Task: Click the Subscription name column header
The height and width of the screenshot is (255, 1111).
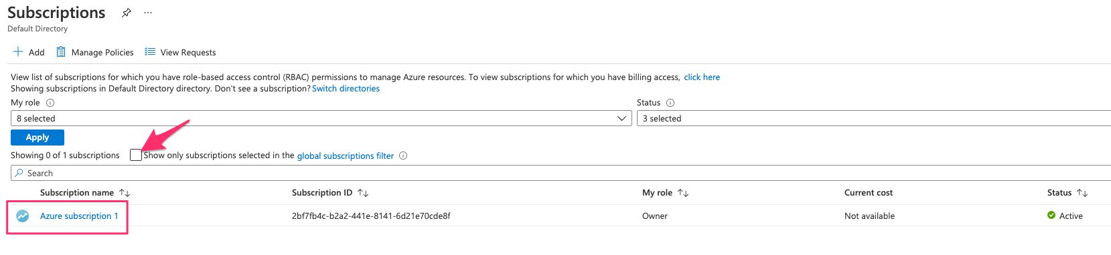Action: (x=77, y=193)
